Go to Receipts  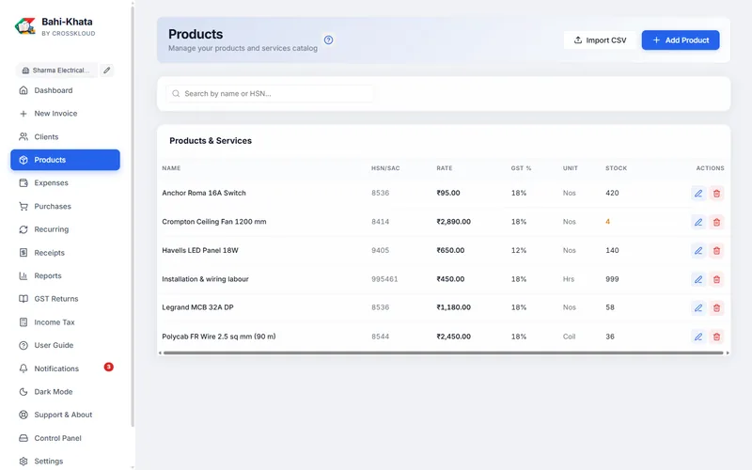coord(65,253)
